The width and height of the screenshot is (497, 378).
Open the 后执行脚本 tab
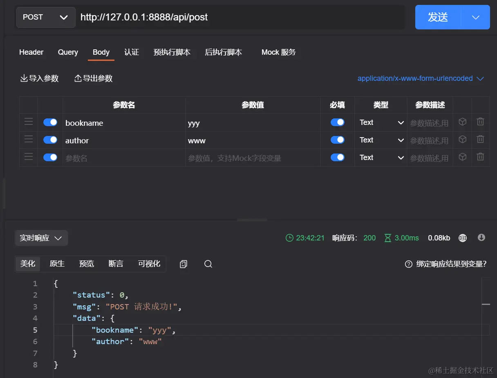click(x=224, y=52)
